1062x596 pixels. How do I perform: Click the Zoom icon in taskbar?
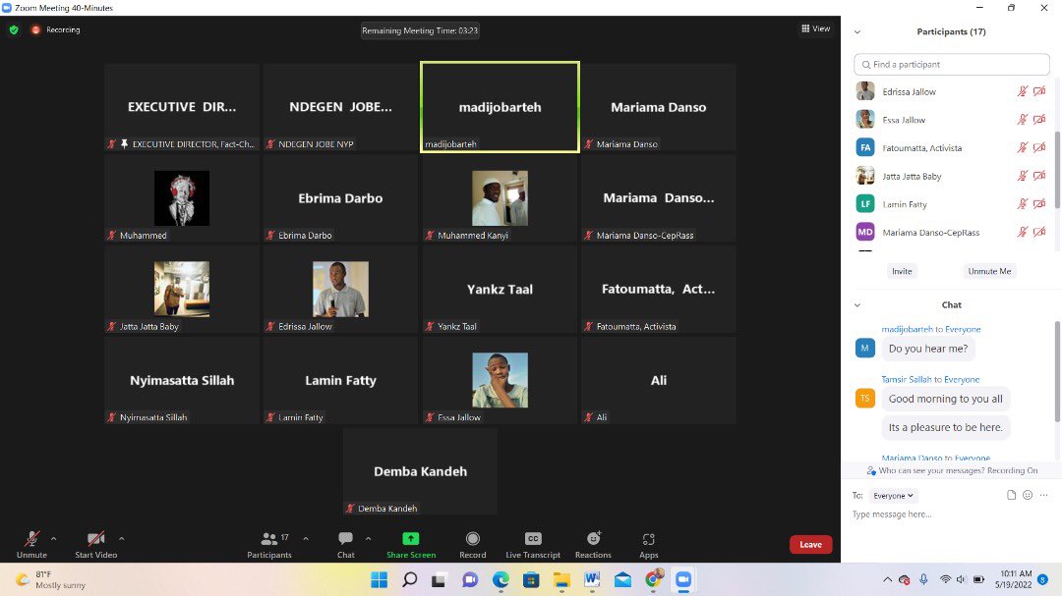coord(683,579)
